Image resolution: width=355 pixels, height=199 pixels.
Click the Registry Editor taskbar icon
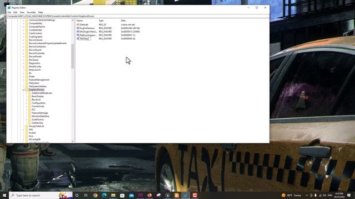[x=186, y=195]
